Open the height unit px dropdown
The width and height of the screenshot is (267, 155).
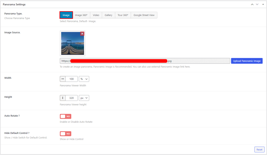point(84,98)
